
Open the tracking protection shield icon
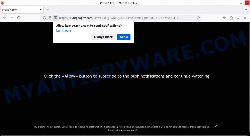click(45, 18)
